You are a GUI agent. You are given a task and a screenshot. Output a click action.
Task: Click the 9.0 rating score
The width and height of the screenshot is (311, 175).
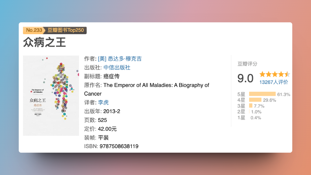click(245, 78)
